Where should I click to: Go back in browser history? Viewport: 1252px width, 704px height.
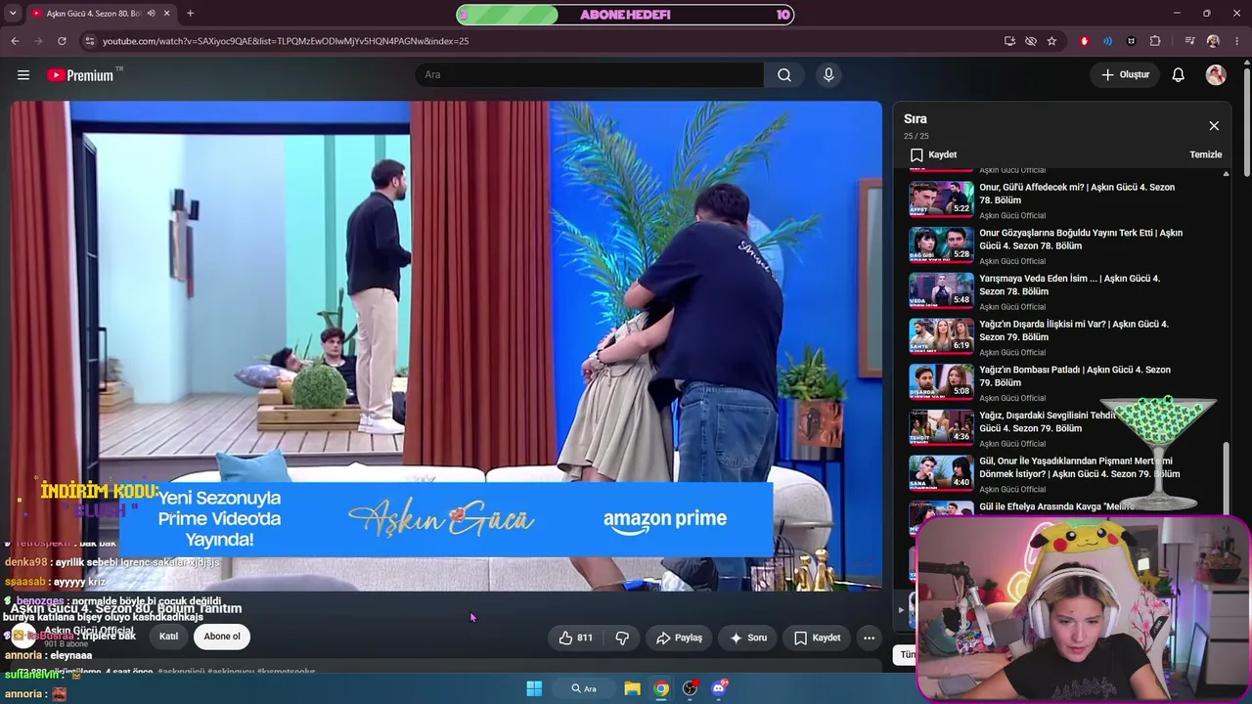15,41
